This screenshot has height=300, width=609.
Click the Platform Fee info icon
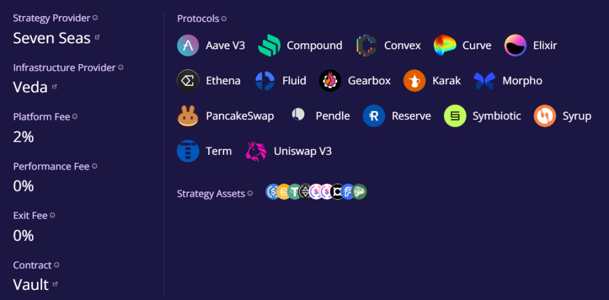[75, 117]
